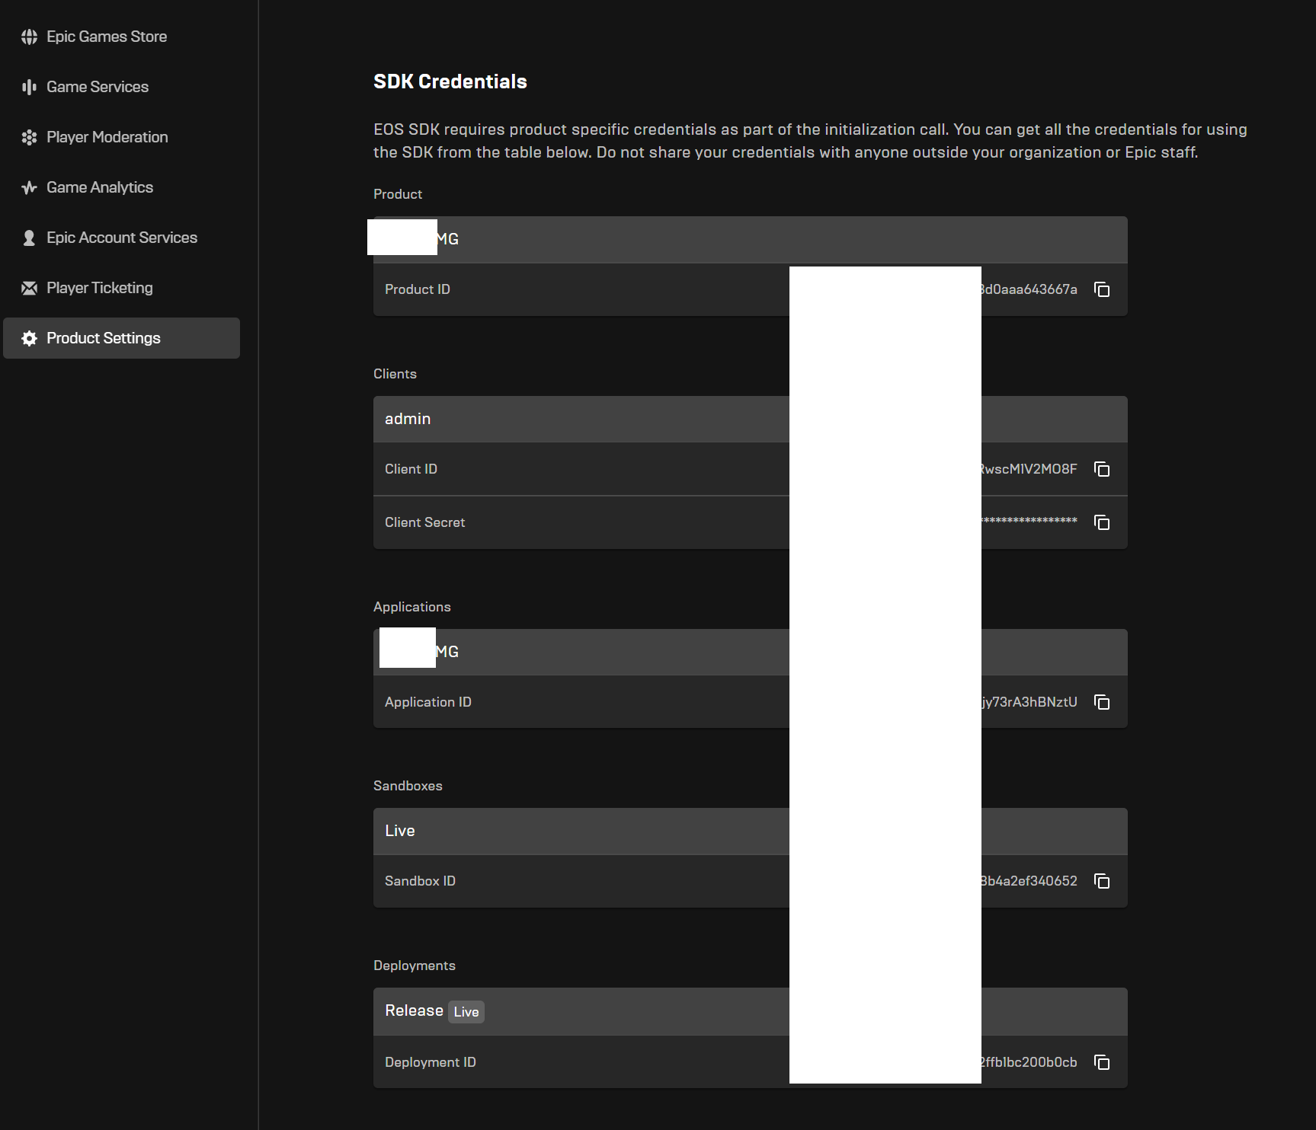Copy the Client Secret value

[x=1102, y=522]
